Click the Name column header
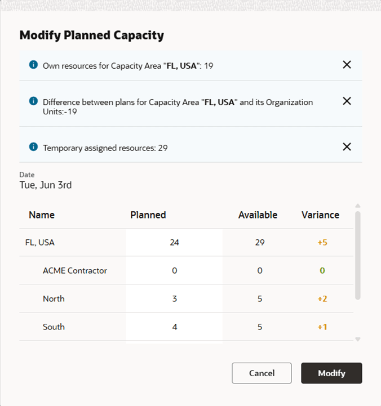Screen dimensions: 381x406 click(x=42, y=215)
